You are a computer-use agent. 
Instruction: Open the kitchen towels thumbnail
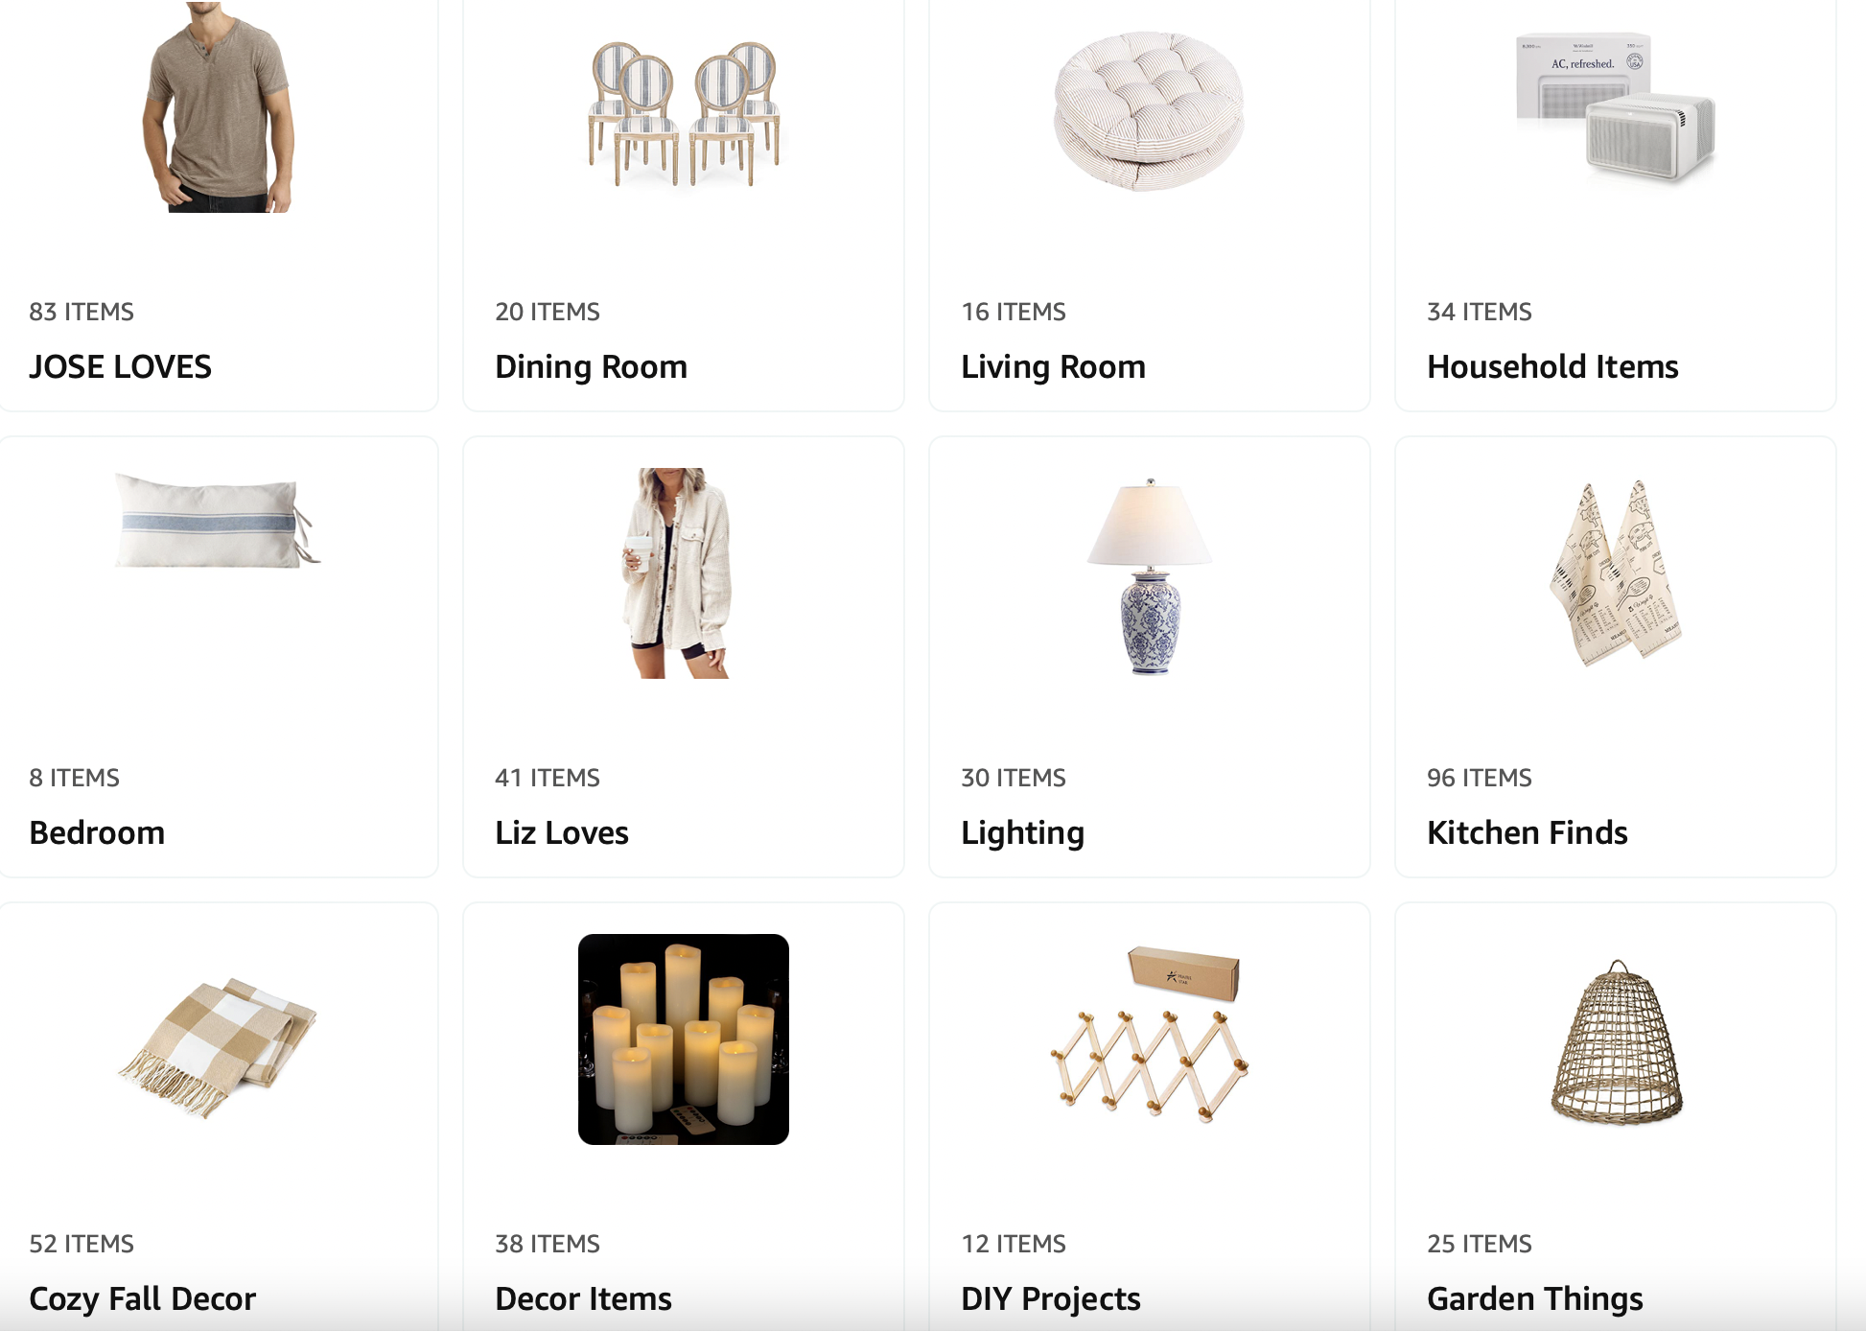[1616, 573]
